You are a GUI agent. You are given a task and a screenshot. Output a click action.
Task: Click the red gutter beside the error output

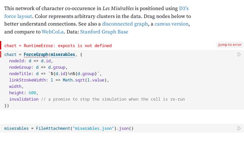point(1,45)
